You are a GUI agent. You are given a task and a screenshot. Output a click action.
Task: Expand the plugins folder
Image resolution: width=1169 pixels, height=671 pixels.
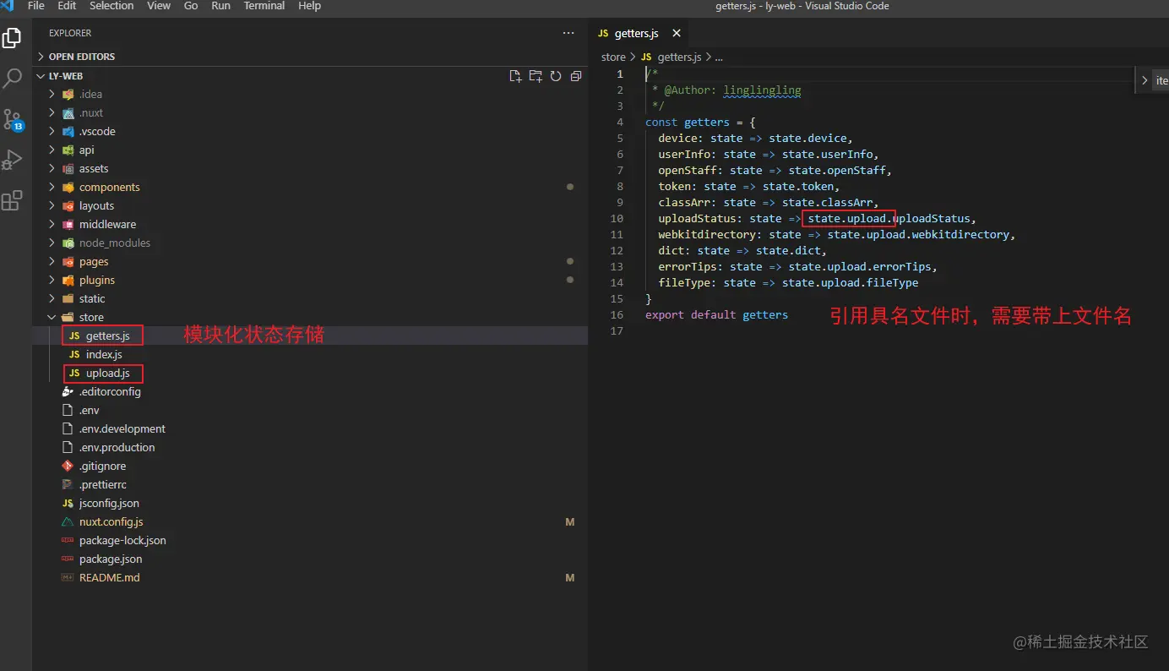point(52,281)
